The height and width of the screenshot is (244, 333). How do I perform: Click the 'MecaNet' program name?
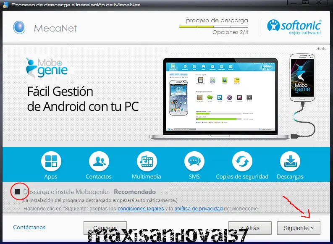[55, 28]
